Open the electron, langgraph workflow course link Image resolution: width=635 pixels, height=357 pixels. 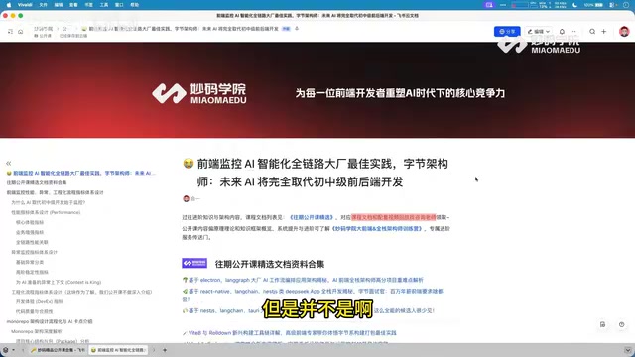point(306,280)
